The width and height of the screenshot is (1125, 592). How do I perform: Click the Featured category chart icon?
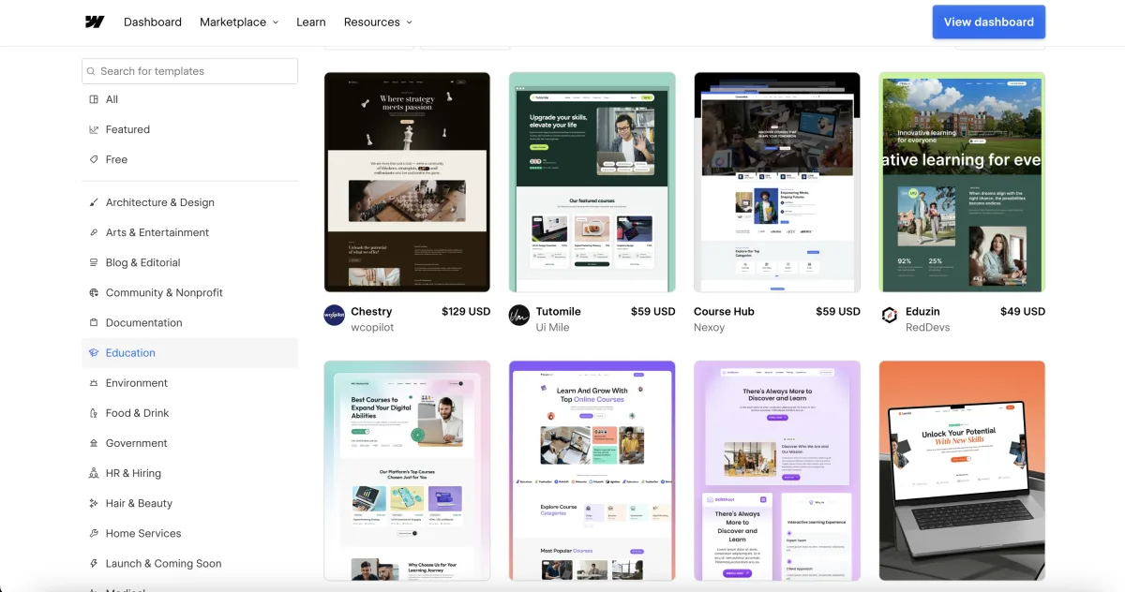[94, 130]
